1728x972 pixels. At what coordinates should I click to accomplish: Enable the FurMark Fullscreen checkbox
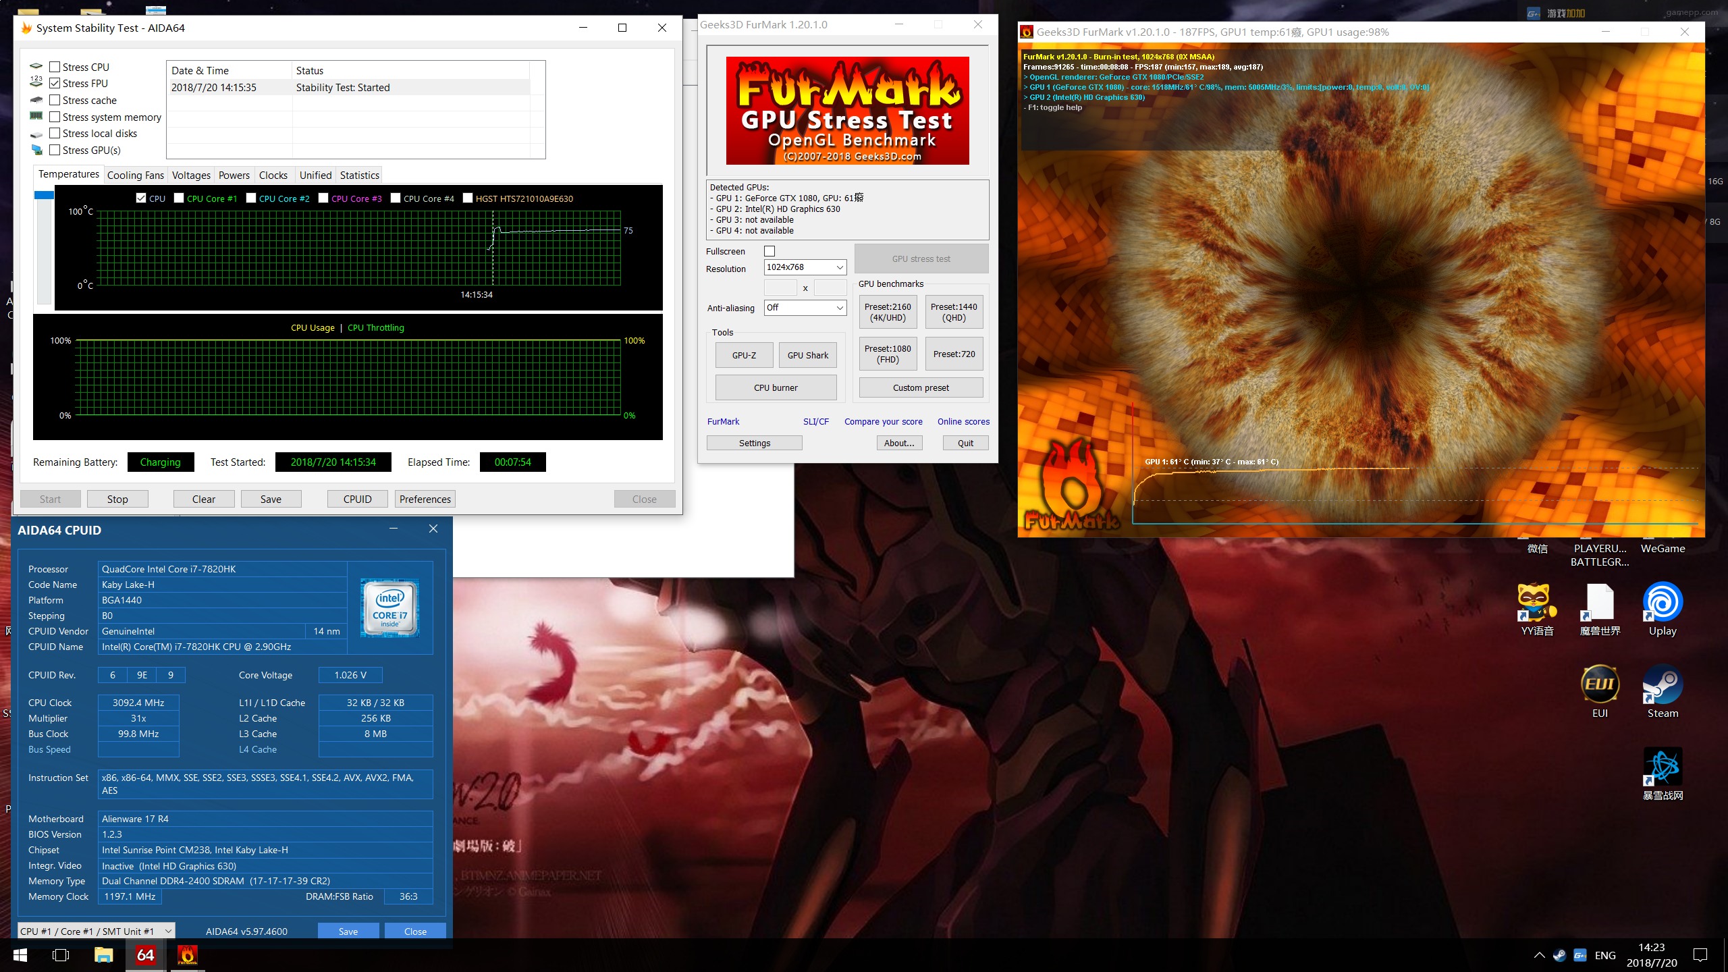pyautogui.click(x=769, y=251)
